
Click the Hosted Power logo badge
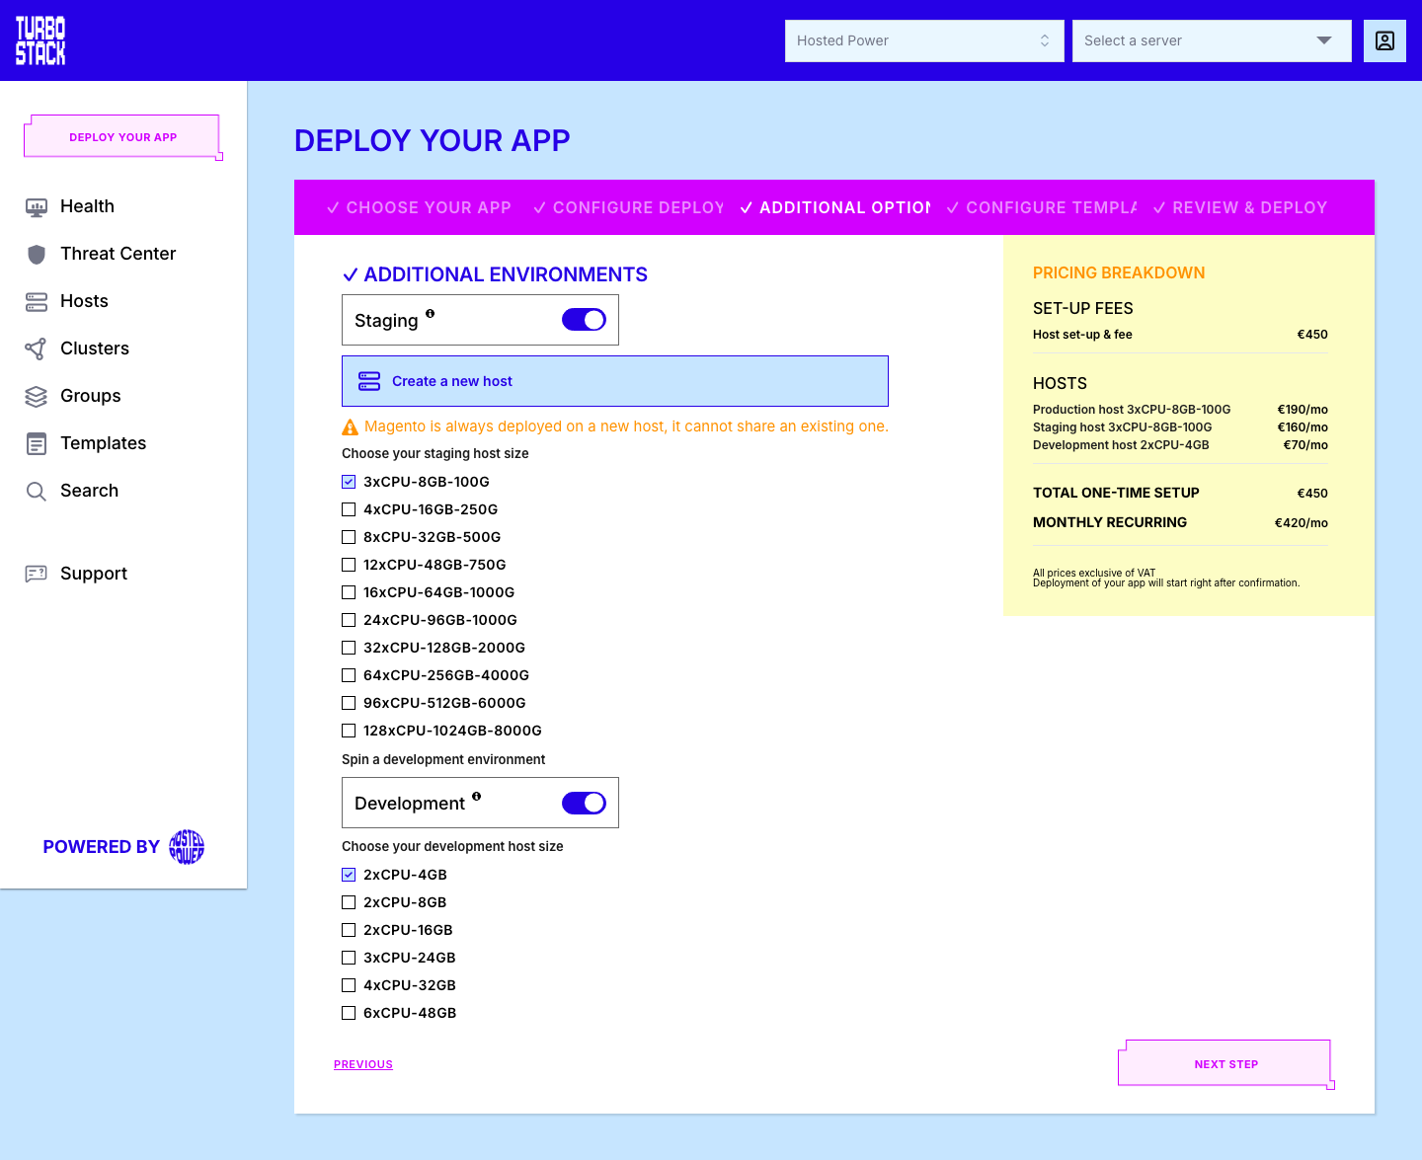[x=187, y=847]
